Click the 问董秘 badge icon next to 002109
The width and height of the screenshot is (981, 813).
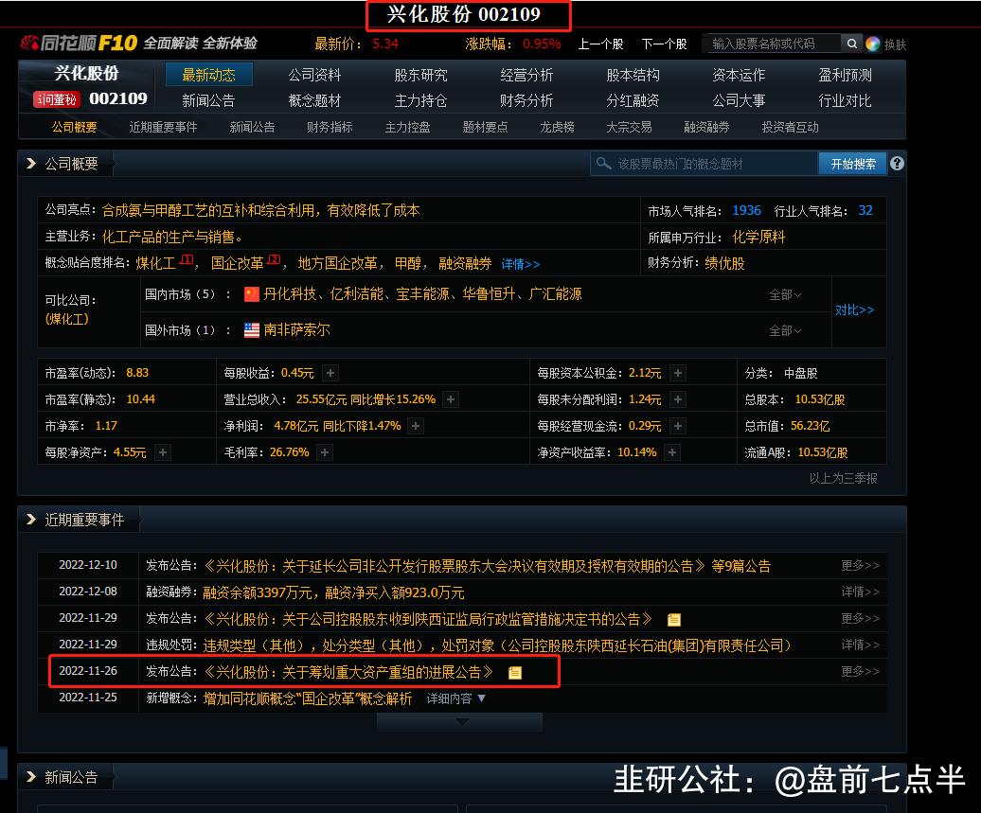55,99
